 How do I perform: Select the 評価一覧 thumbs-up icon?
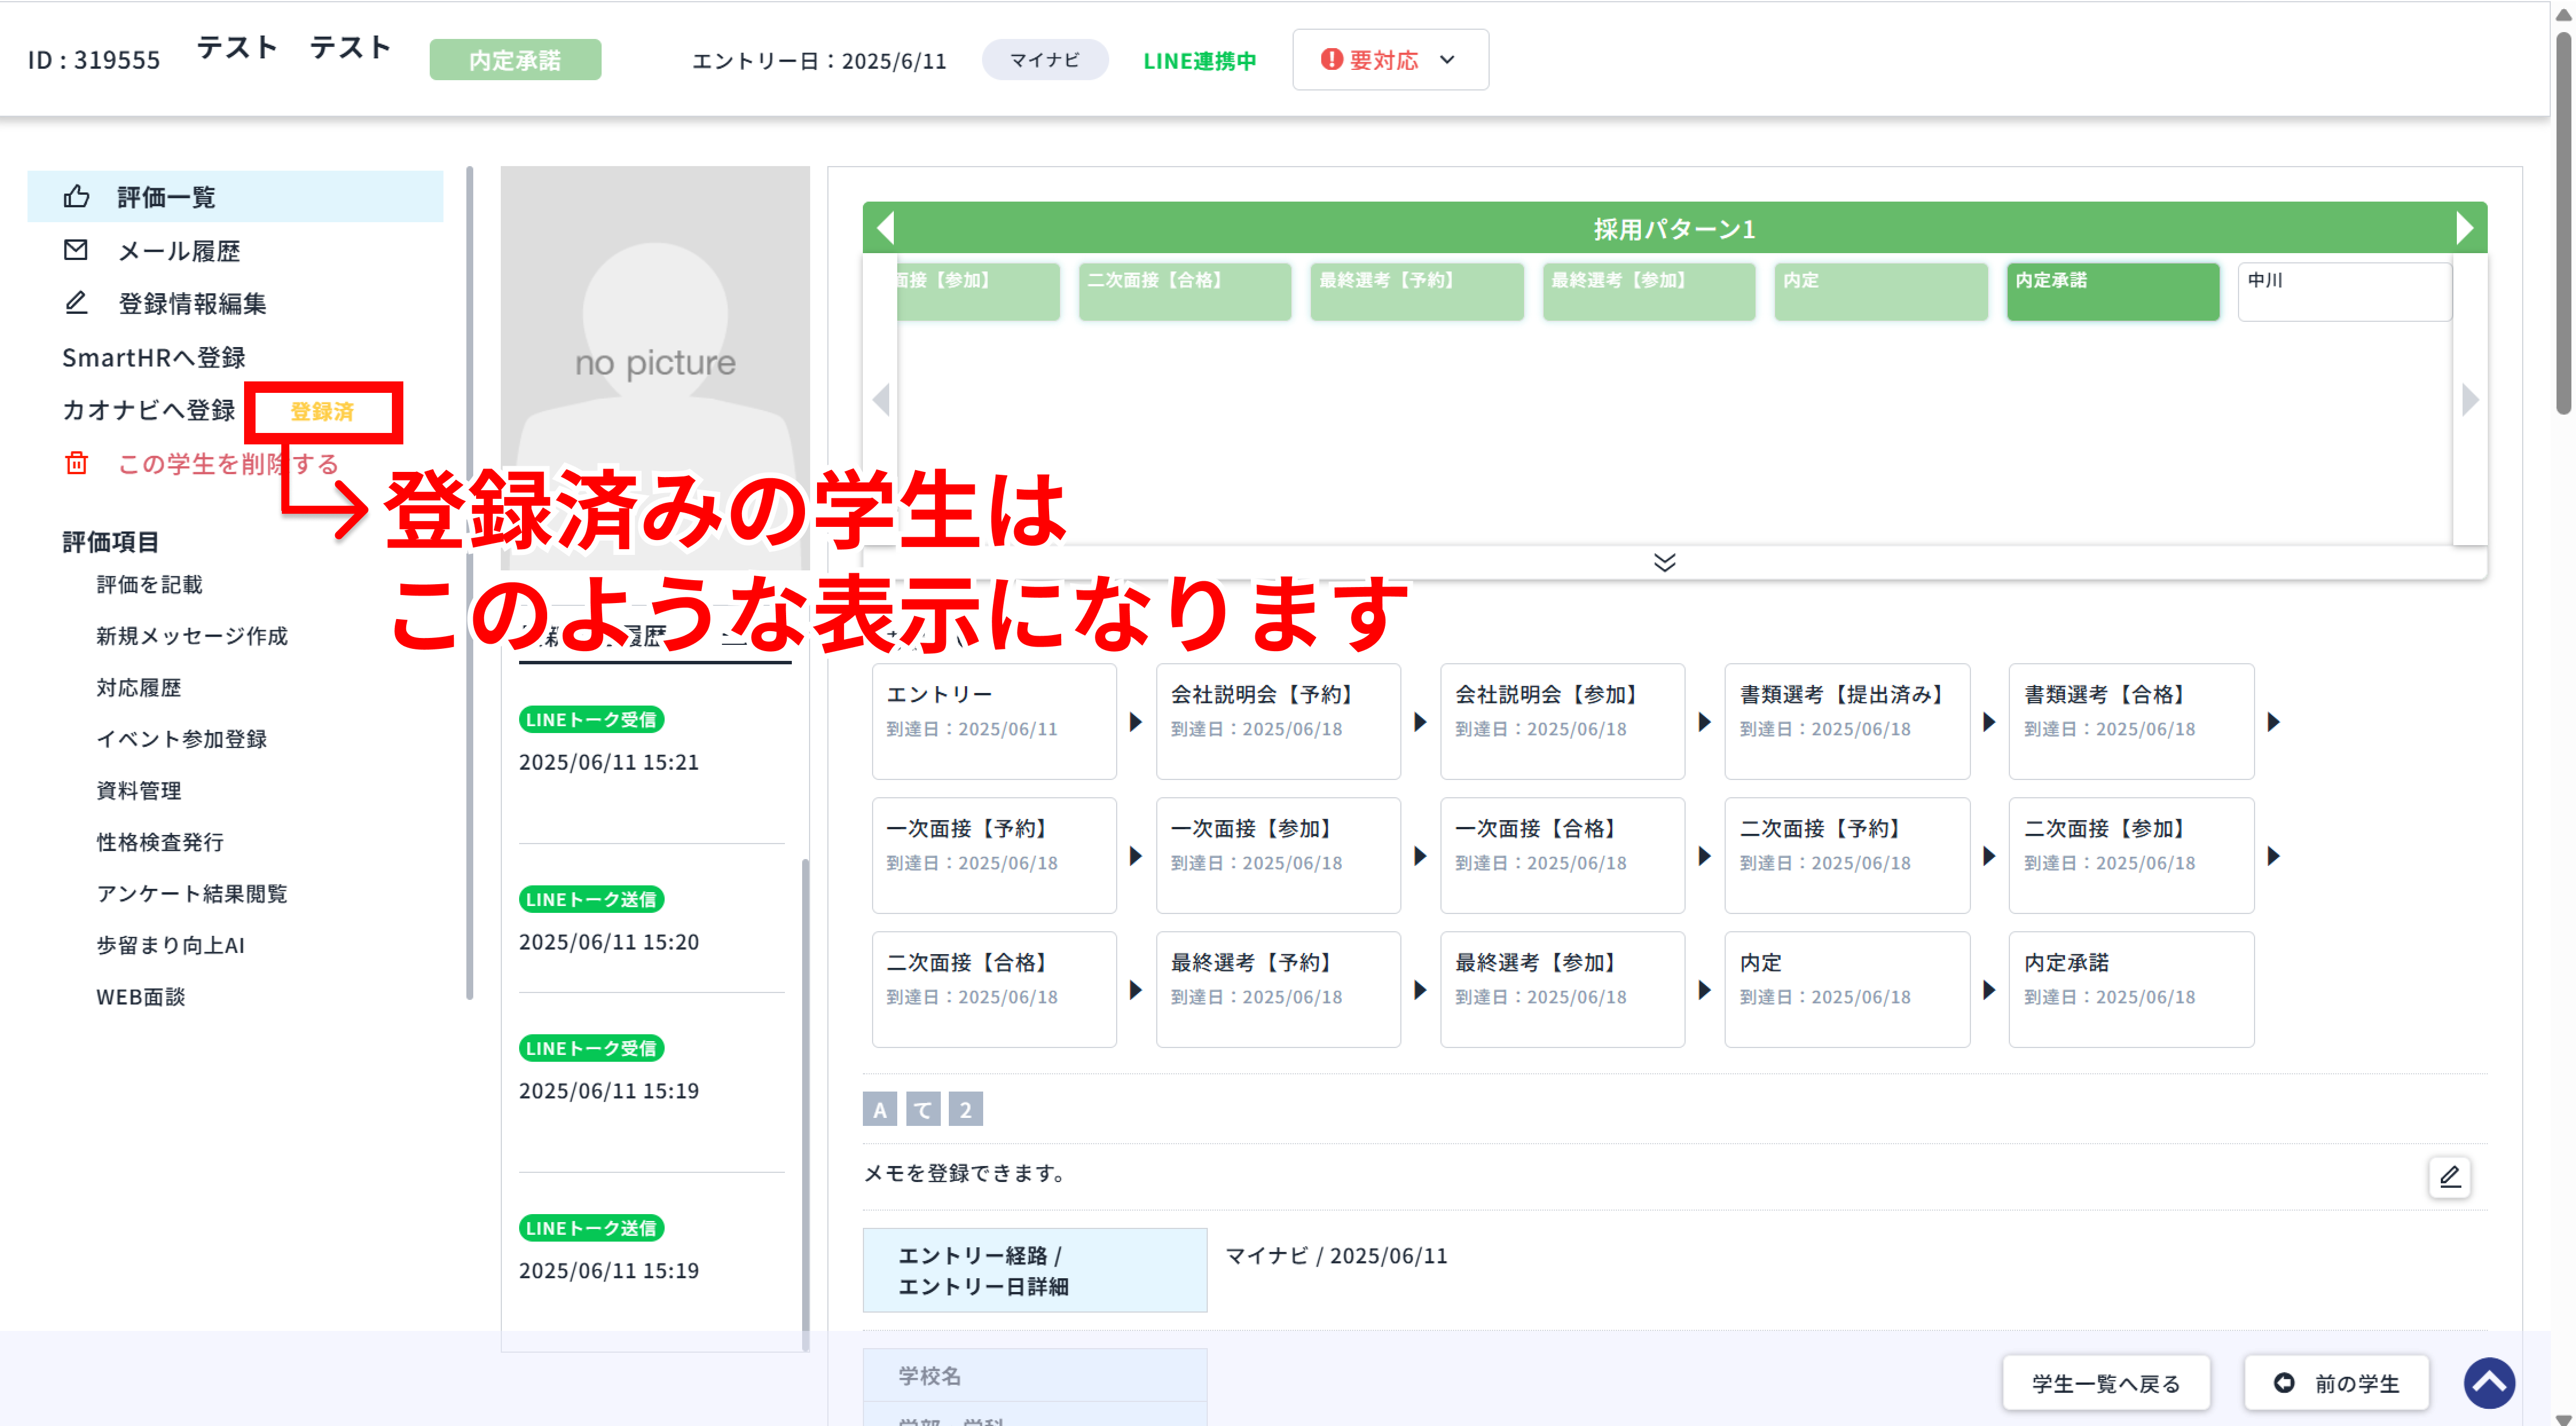coord(76,197)
